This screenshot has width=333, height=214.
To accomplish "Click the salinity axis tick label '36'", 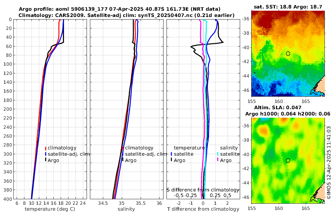I will pos(159,203).
